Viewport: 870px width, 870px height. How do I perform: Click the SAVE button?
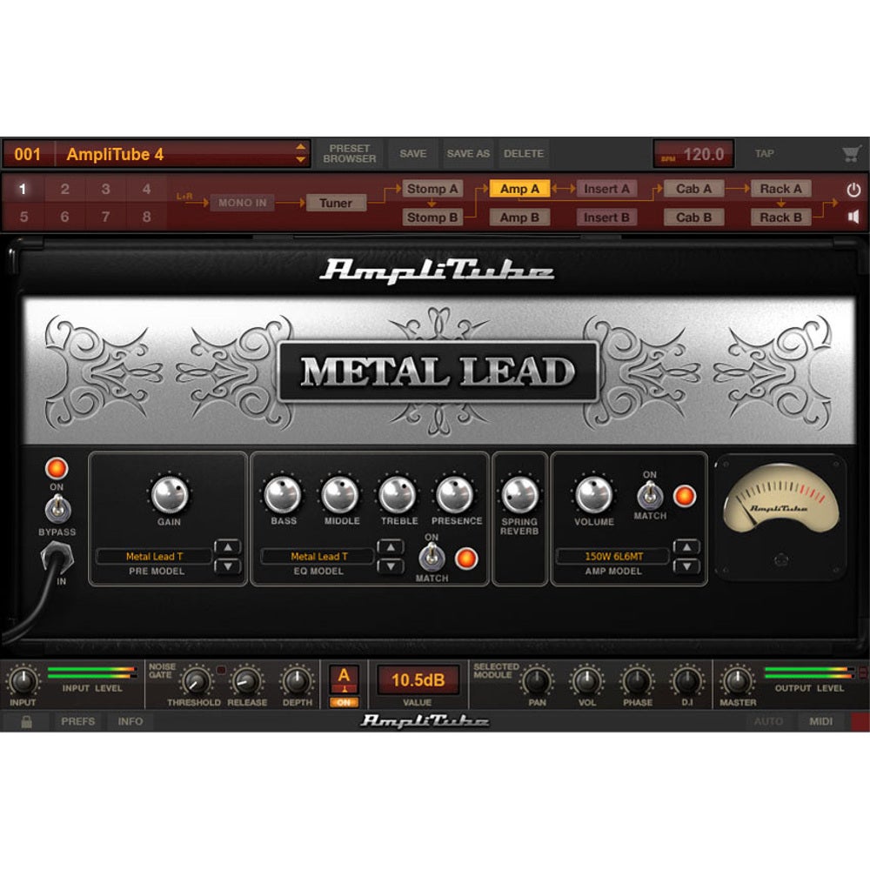412,154
